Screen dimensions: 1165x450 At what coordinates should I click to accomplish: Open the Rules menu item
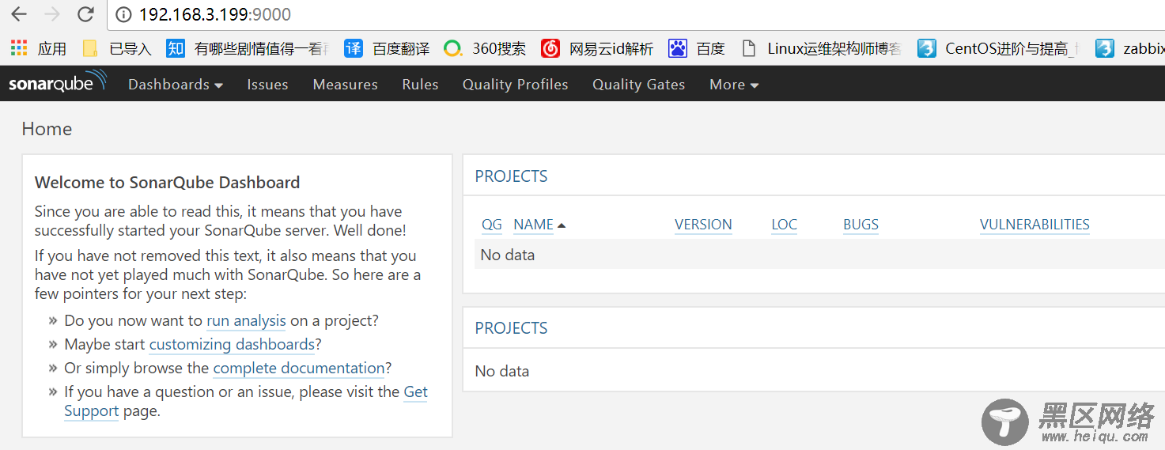(420, 85)
